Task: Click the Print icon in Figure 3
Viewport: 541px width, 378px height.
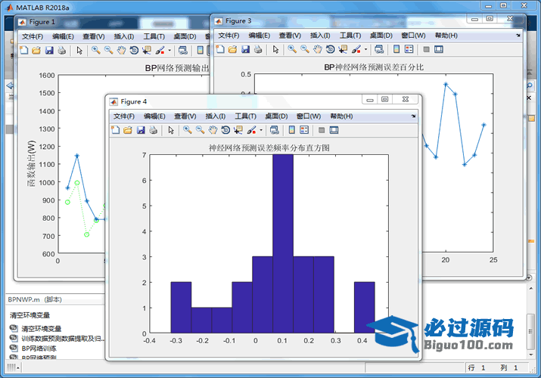Action: pyautogui.click(x=257, y=49)
